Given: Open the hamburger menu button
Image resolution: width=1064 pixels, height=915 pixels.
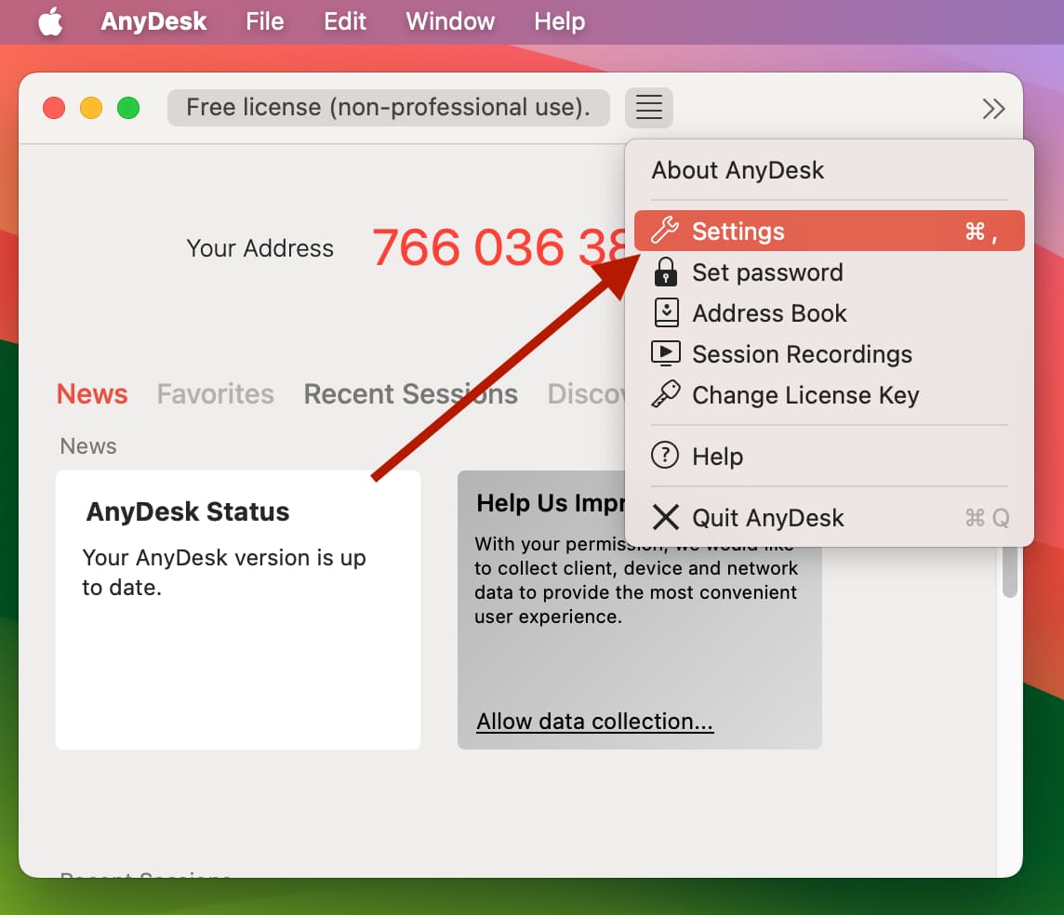Looking at the screenshot, I should 648,107.
